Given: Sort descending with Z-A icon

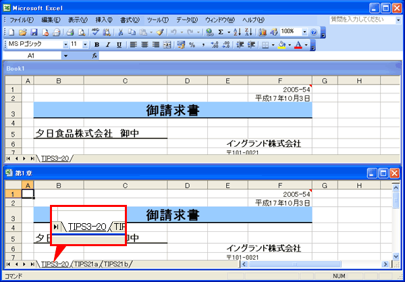Looking at the screenshot, I should [x=248, y=32].
